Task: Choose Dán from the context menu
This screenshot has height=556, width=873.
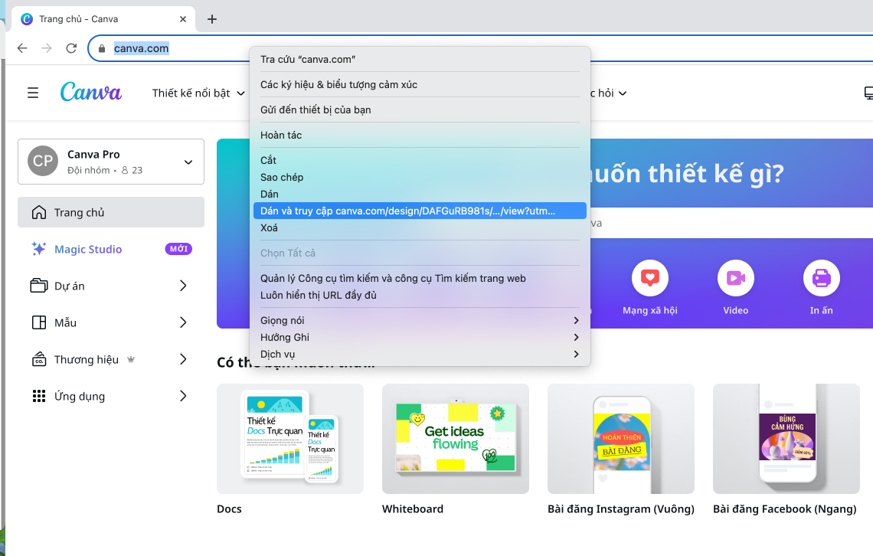Action: [420, 194]
